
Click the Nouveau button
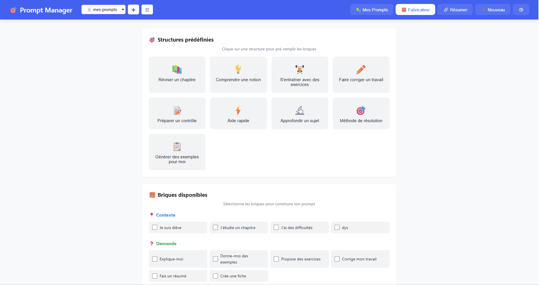492,9
